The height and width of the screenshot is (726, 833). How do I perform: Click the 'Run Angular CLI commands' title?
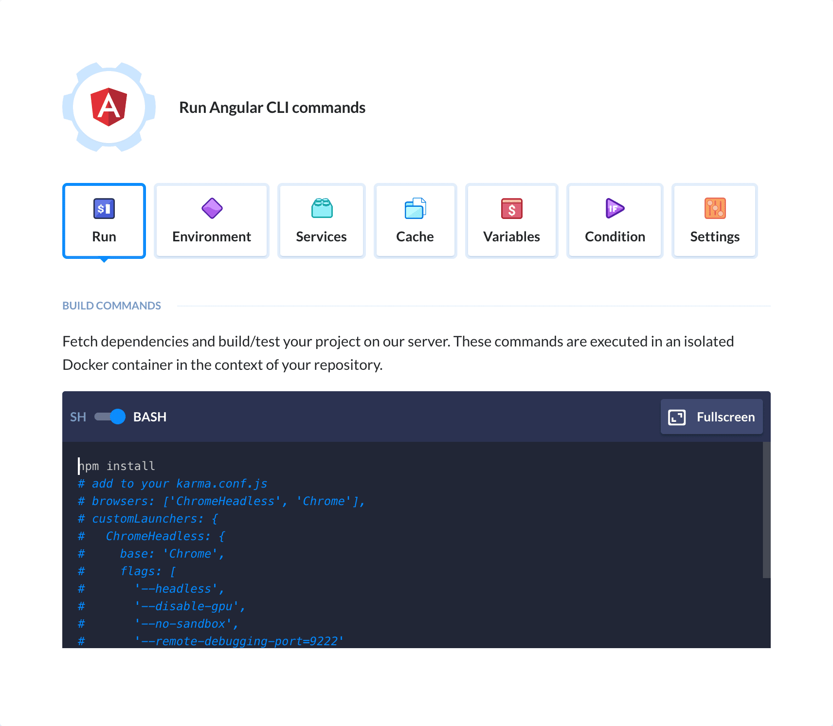tap(272, 108)
